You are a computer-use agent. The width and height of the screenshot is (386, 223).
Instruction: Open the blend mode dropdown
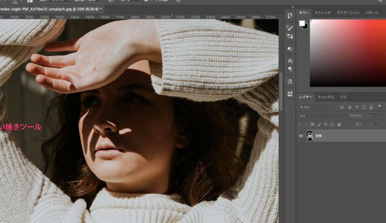pos(323,116)
